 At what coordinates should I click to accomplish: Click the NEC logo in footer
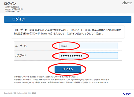(127, 94)
